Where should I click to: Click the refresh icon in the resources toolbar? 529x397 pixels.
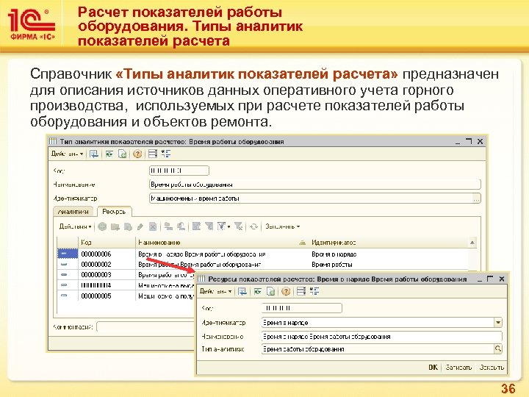tap(253, 226)
